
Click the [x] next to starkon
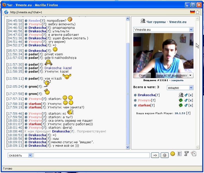[x=191, y=105]
